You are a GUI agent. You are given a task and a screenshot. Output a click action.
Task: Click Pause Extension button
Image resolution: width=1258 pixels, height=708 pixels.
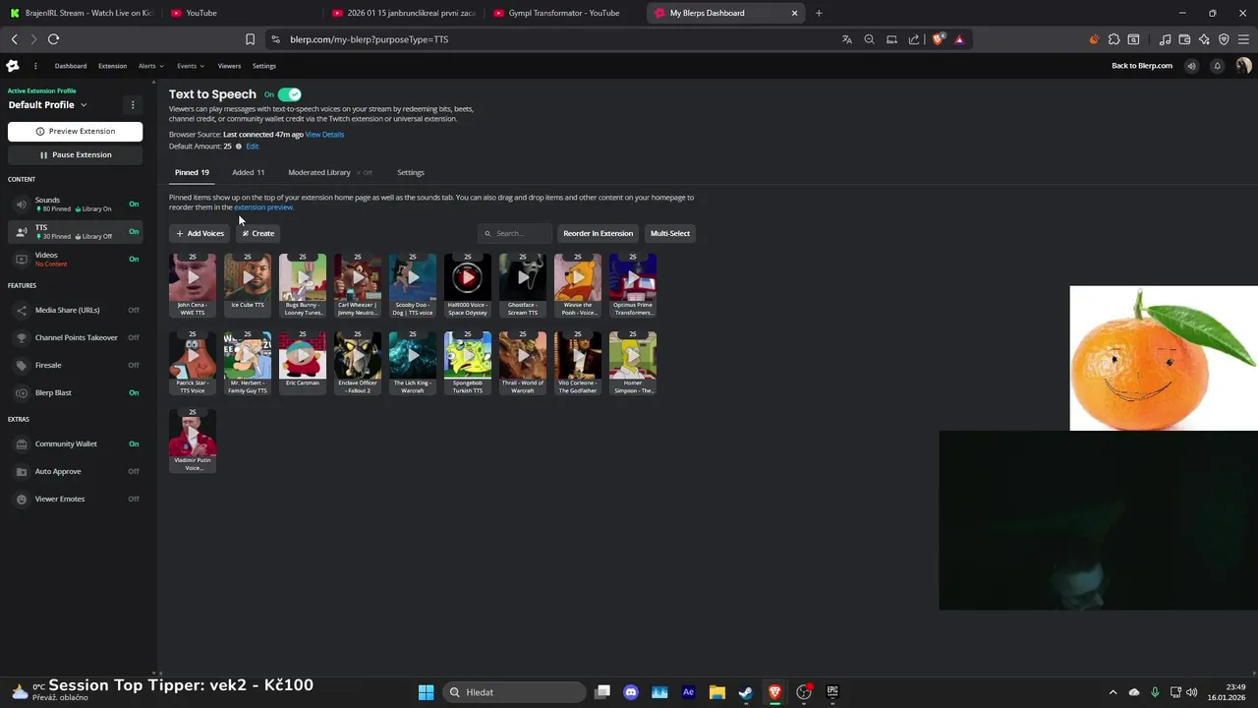point(75,154)
